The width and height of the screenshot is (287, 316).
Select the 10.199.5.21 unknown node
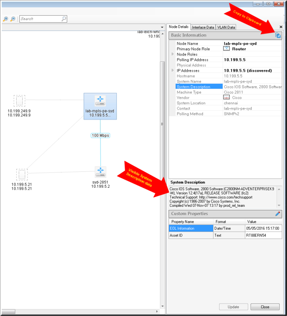pos(22,175)
